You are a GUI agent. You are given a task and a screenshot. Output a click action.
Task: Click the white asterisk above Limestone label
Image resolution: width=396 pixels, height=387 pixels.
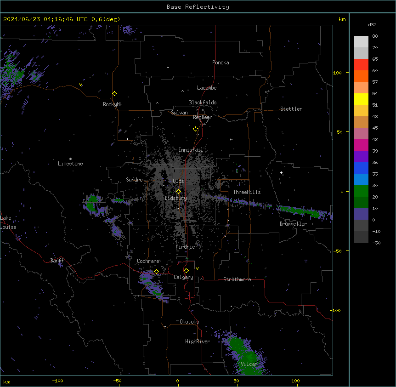click(x=70, y=159)
